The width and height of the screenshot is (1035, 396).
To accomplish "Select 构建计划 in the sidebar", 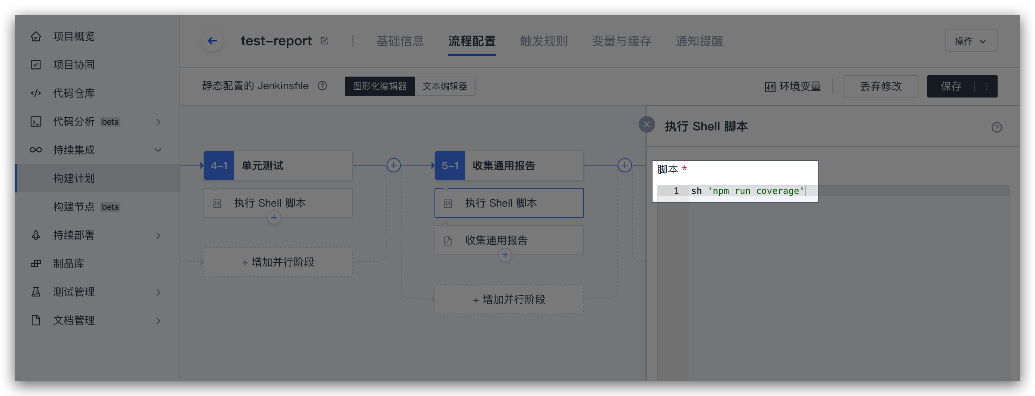I will point(97,178).
